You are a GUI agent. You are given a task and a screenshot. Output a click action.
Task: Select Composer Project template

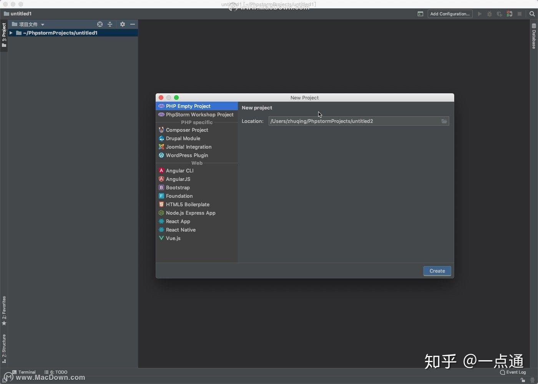tap(197, 130)
